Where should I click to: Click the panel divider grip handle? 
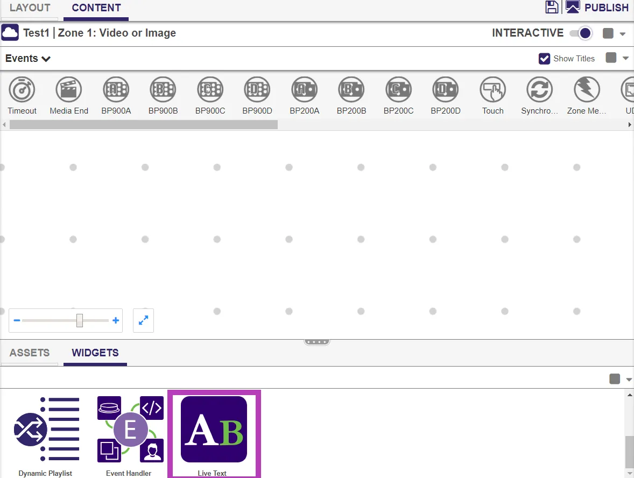tap(317, 342)
